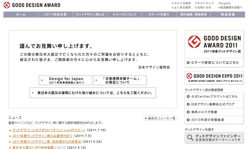Click the グッドデザイン賞の関連情報 heading
Viewport: 247px width, 149px height.
[x=204, y=90]
